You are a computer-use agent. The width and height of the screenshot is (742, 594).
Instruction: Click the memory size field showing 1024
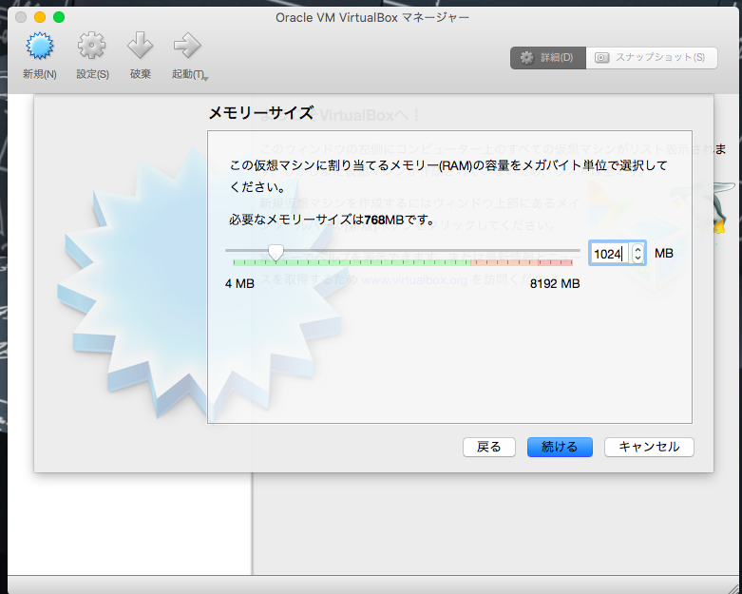click(x=611, y=254)
